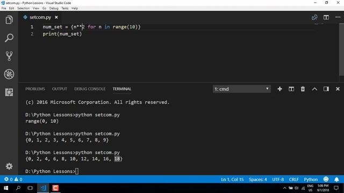The image size is (344, 193).
Task: Open the Search view in activity bar
Action: (9, 38)
